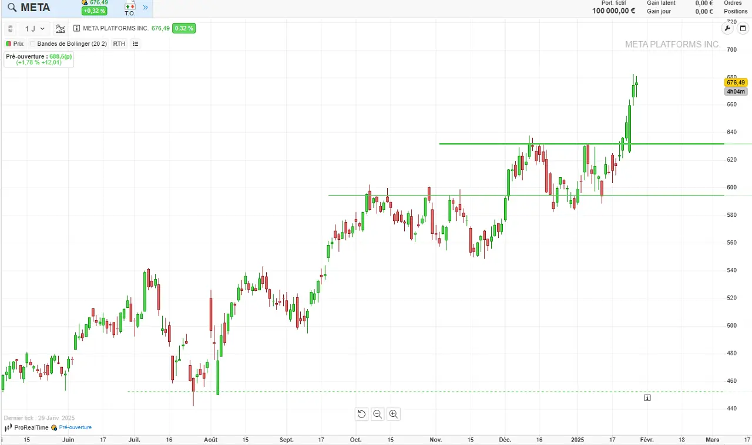This screenshot has width=752, height=445.
Task: Click the Dernier tick : 29 Janv. 2025 text
Action: [39, 418]
